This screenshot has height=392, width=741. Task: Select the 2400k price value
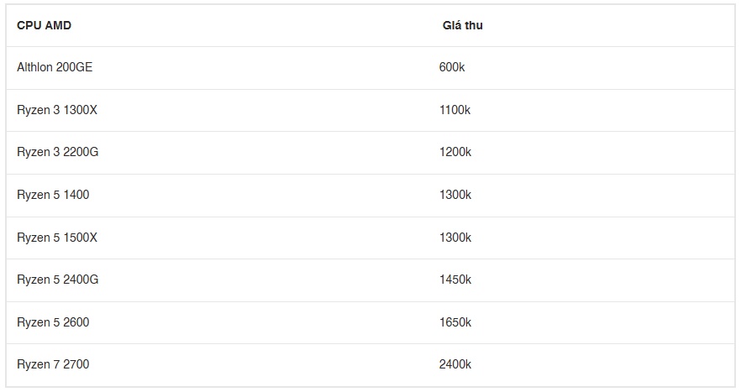coord(455,364)
